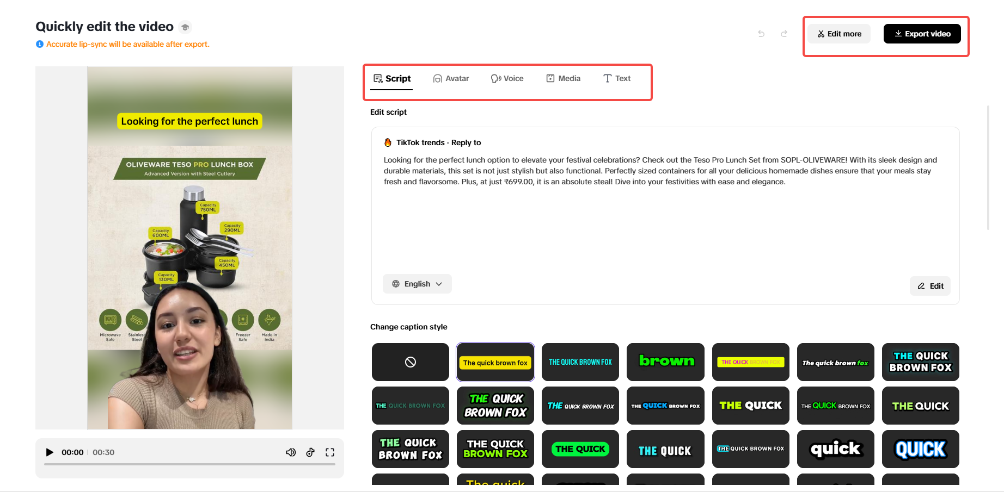This screenshot has width=1004, height=492.
Task: Click 'TikTok trends · Reply to' label
Action: (438, 142)
